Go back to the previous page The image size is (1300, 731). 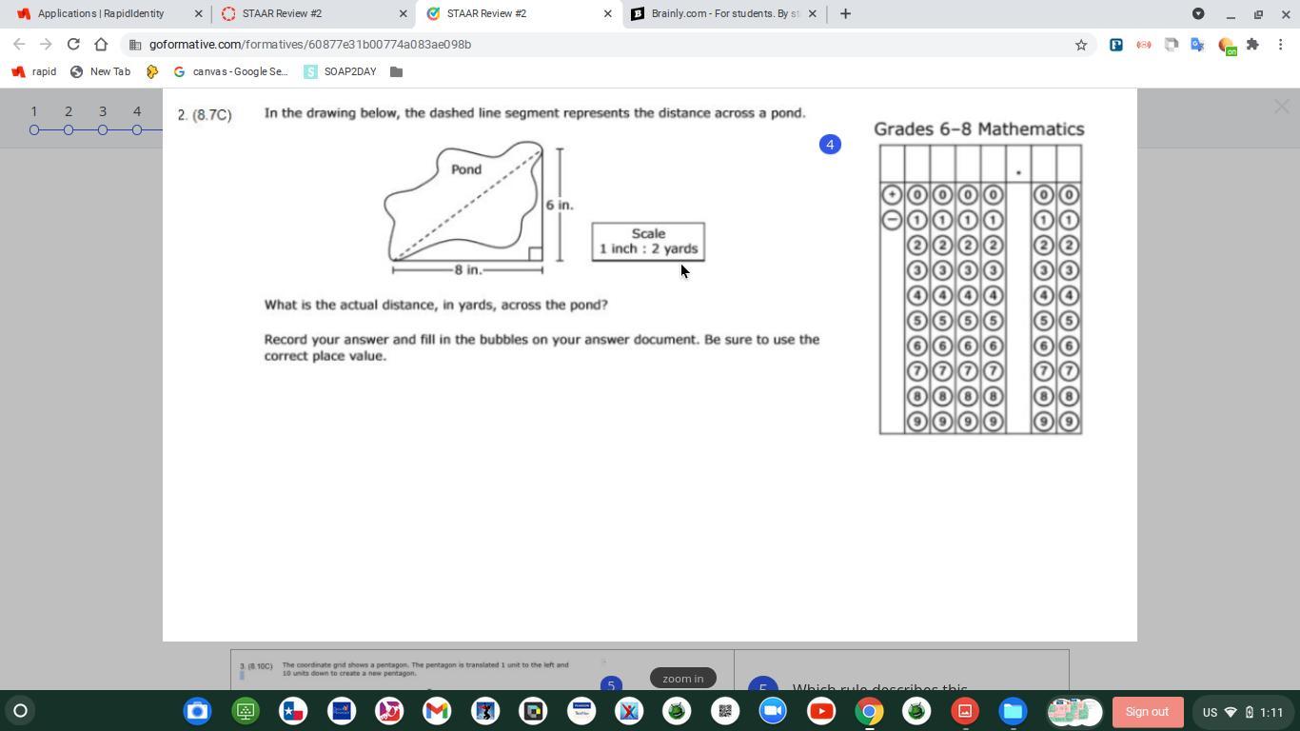coord(19,44)
